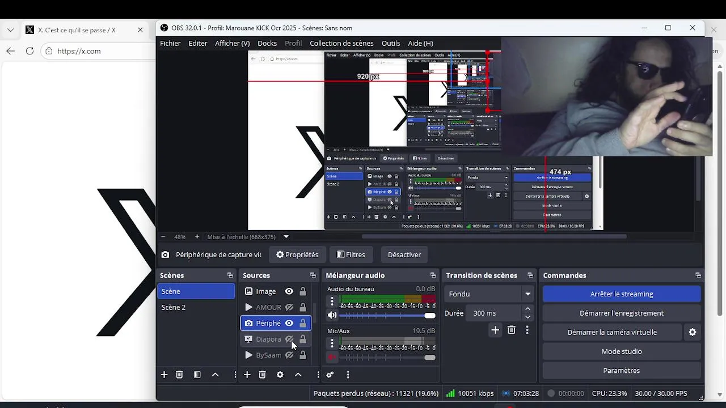
Task: Add a new source with plus icon
Action: point(247,375)
